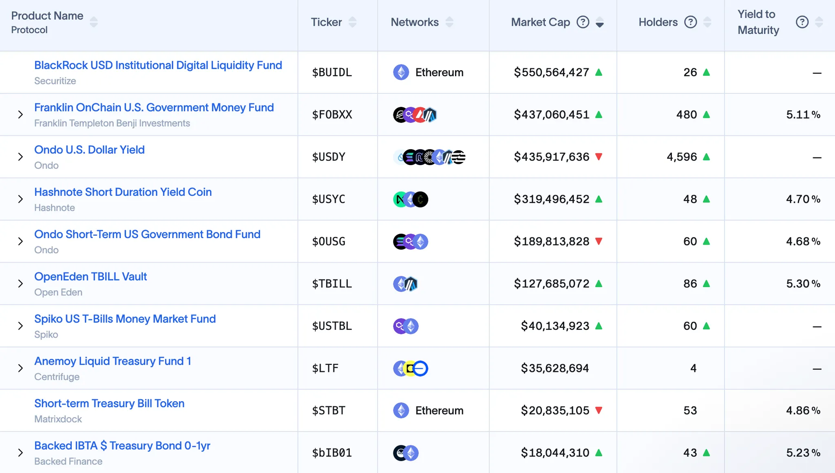
Task: Click the Ticker column header label
Action: coord(326,22)
